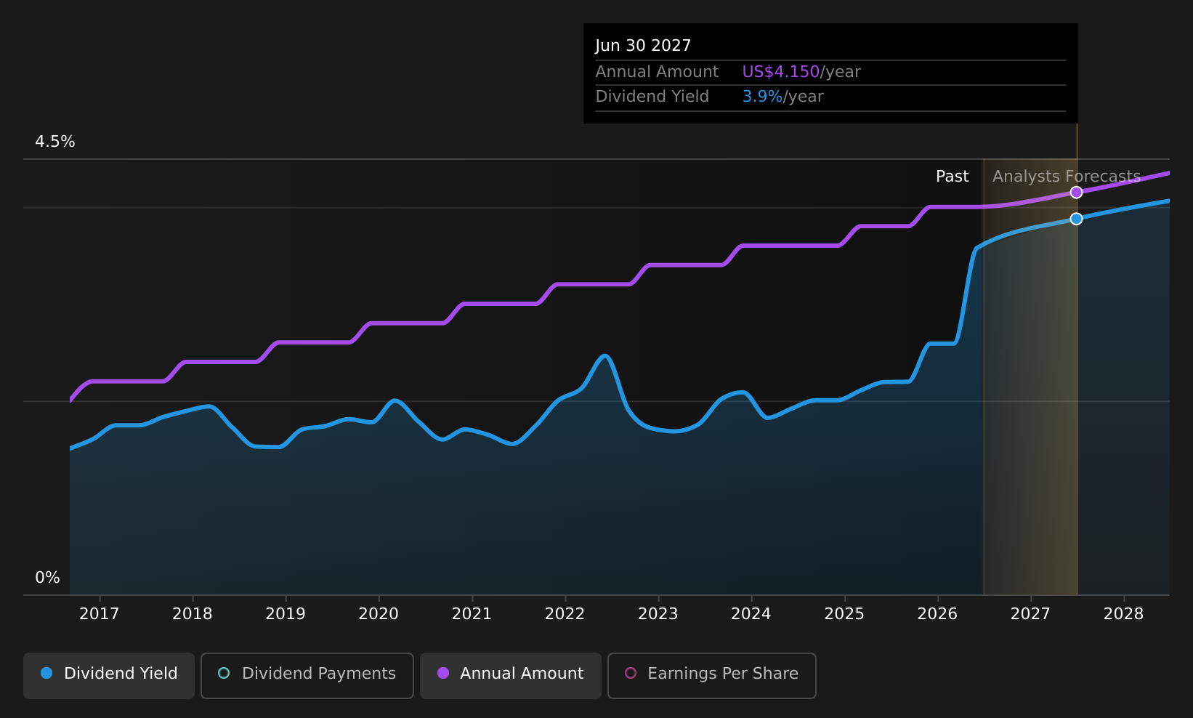The image size is (1193, 718).
Task: Select the 2024 x-axis label
Action: 751,614
